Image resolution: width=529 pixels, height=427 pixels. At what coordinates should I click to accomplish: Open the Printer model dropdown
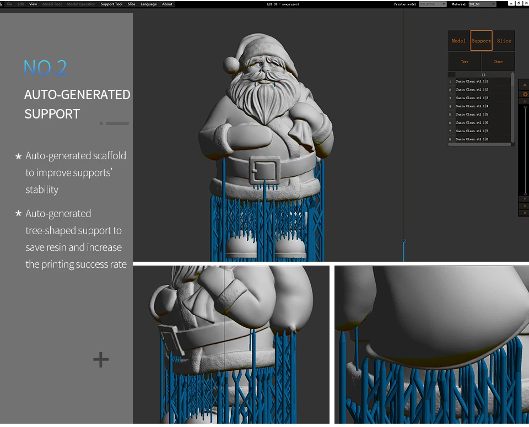(433, 4)
